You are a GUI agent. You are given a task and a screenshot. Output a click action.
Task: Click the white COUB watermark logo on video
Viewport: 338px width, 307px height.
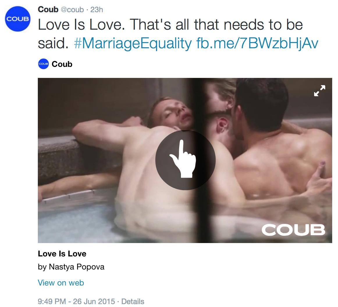pos(293,229)
